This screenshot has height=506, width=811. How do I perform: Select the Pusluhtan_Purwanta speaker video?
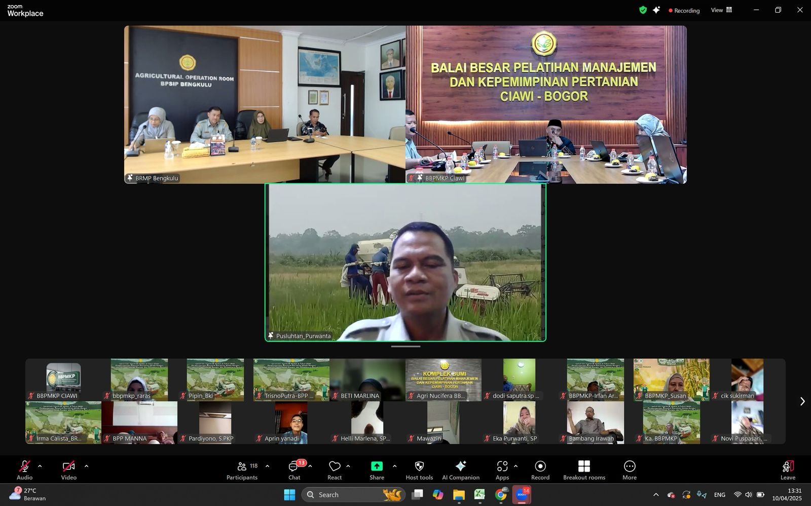pos(405,262)
